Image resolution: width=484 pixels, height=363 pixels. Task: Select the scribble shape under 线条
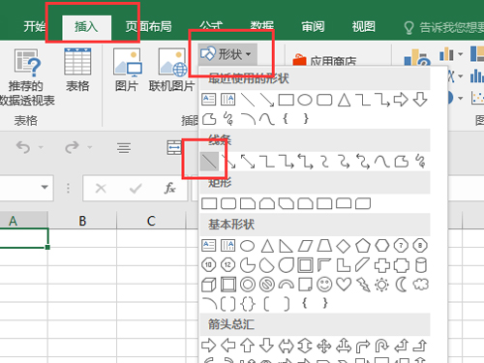pos(421,162)
